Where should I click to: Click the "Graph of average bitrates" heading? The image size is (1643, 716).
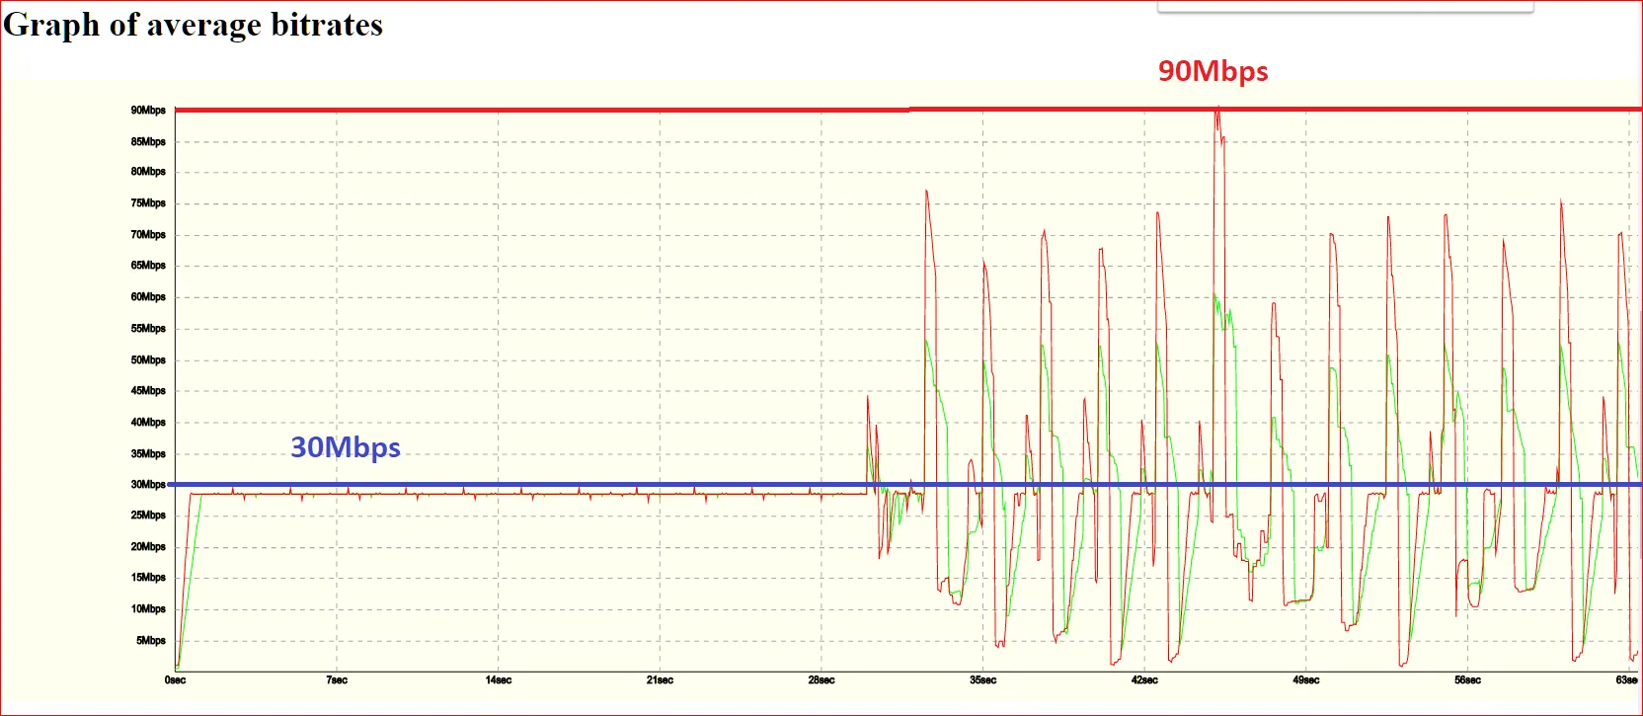point(193,24)
